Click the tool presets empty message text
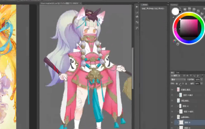205x129 pixels. tap(153, 9)
